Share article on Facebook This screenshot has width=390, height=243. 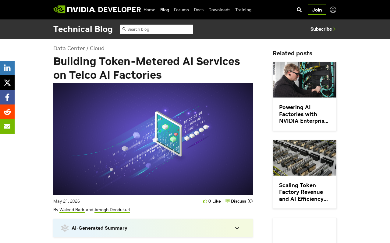7,97
